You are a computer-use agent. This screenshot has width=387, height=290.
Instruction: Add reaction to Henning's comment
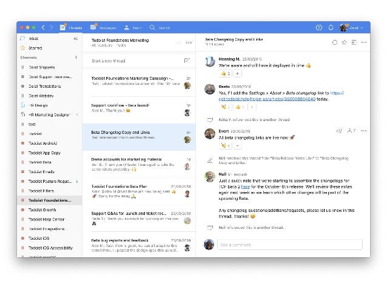pos(237,73)
